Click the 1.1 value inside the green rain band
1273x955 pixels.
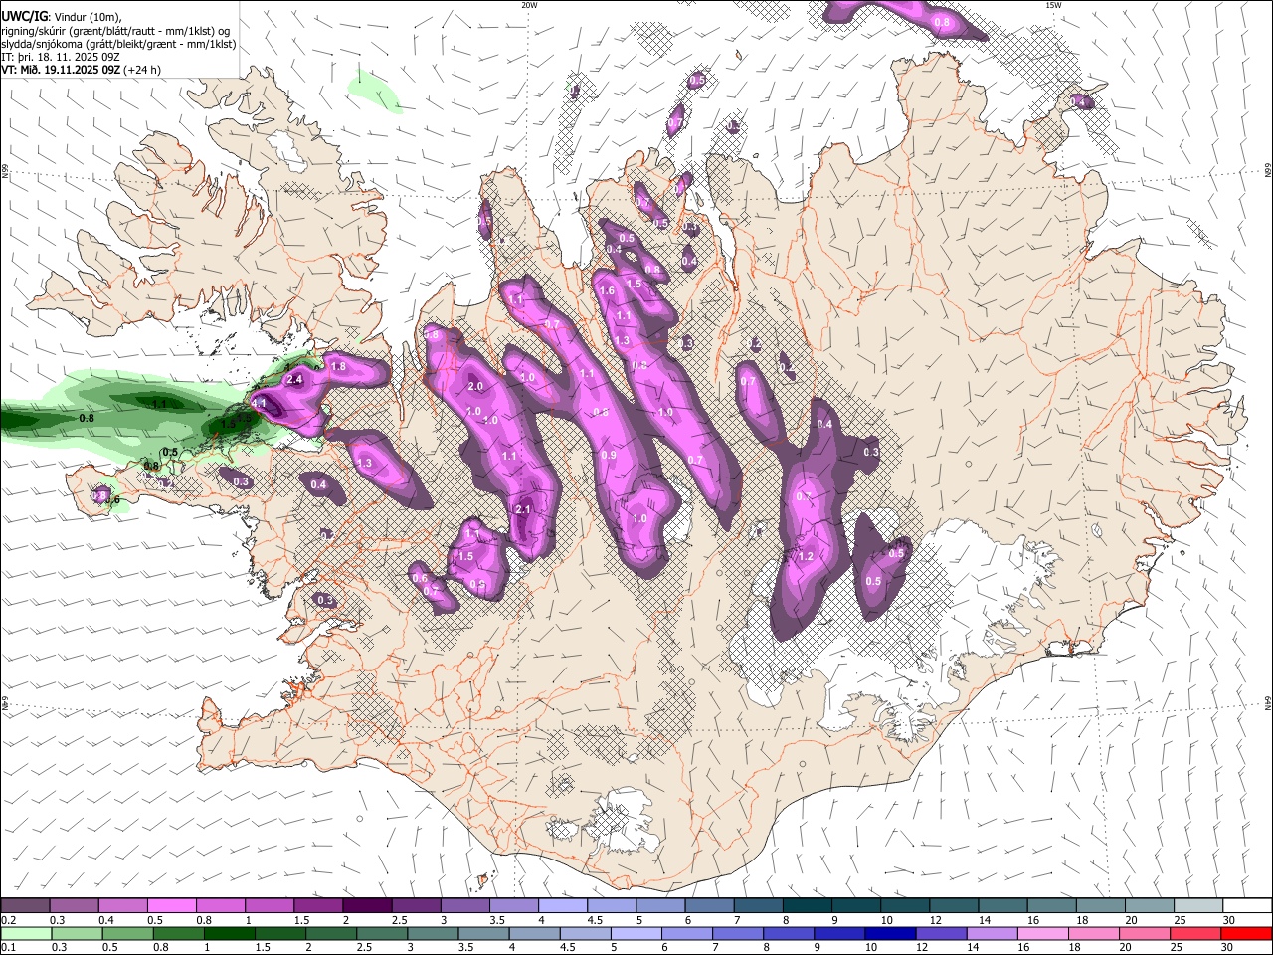pos(160,404)
